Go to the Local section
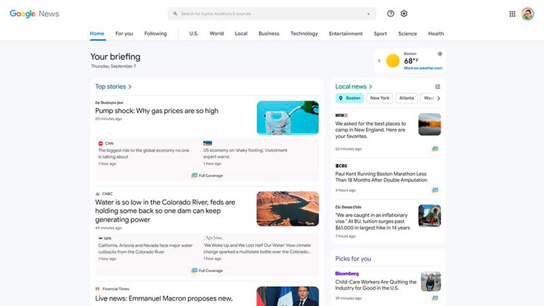 coord(241,33)
